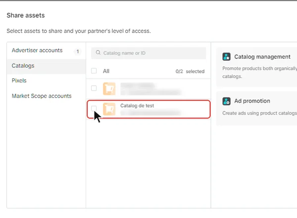
Task: Click the Advertiser accounts count badge 1
Action: (x=78, y=52)
